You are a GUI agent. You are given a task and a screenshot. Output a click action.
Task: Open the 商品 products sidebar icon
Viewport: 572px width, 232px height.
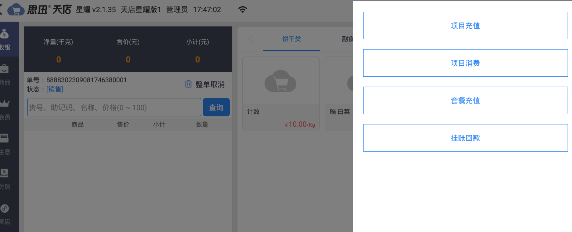coord(5,69)
